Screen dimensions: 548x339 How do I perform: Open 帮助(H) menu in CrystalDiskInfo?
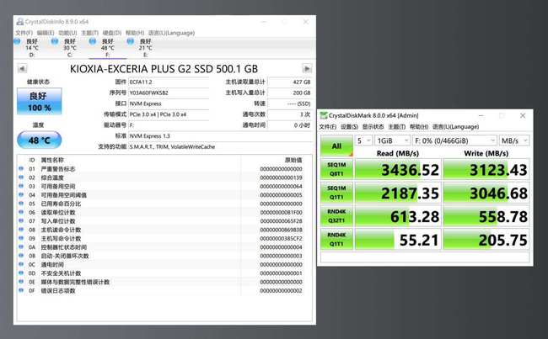(135, 33)
